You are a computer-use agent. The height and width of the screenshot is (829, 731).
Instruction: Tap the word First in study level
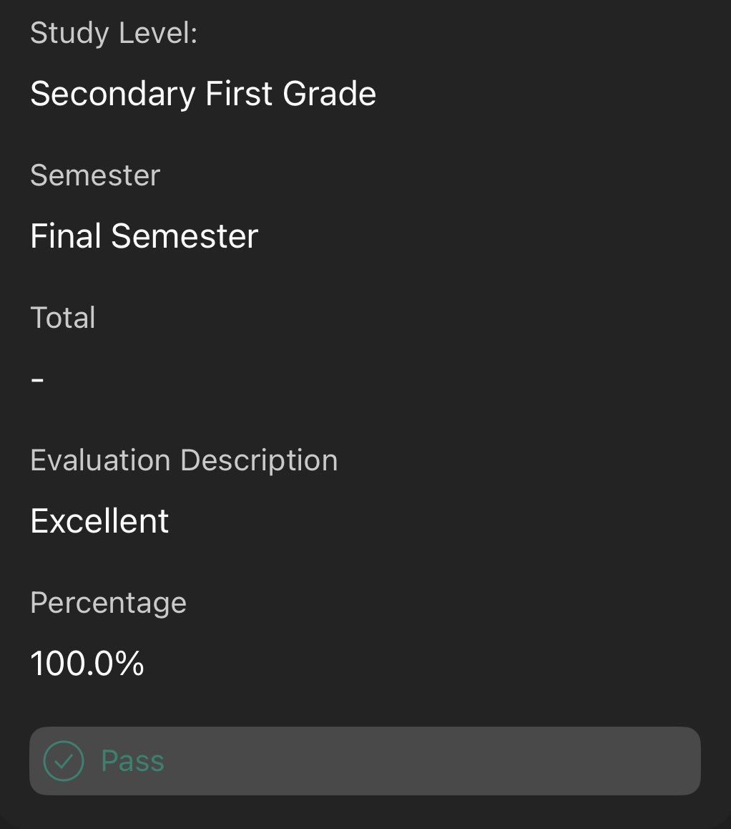click(239, 94)
